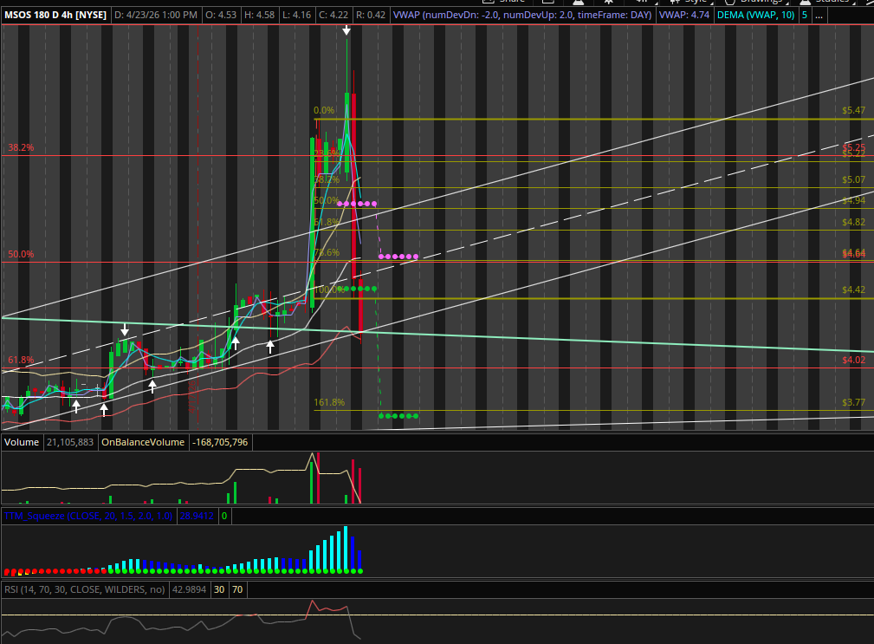This screenshot has width=874, height=644.
Task: Click the $4.82 price level label
Action: coord(853,222)
